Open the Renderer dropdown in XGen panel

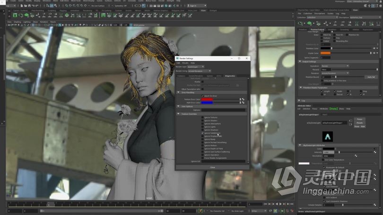(x=335, y=73)
